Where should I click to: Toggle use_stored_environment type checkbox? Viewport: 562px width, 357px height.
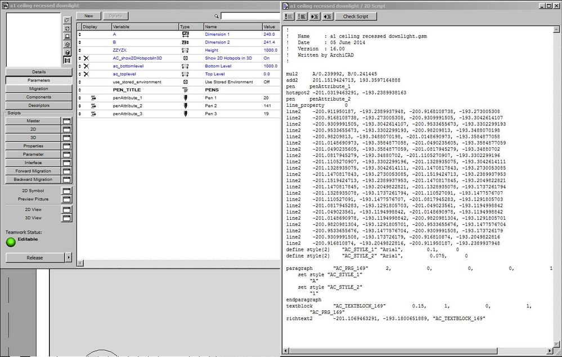click(x=185, y=82)
